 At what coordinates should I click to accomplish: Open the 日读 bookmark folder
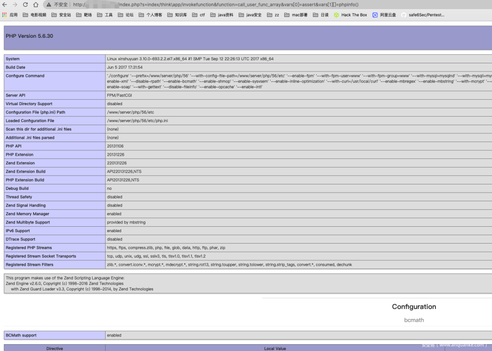[x=321, y=15]
